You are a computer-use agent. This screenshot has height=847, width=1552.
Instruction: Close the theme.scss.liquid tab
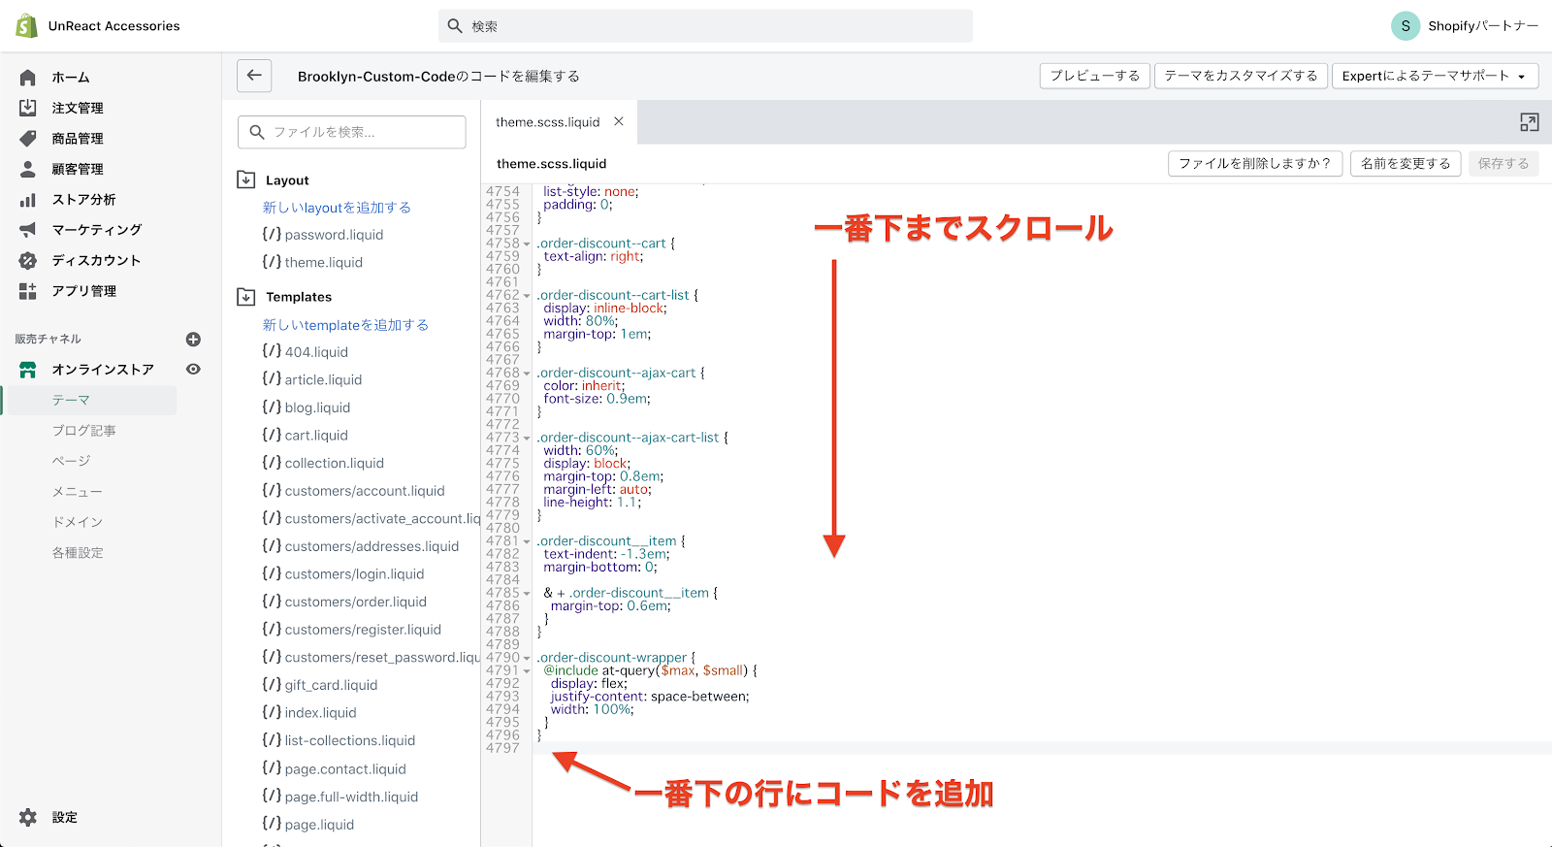click(x=619, y=122)
